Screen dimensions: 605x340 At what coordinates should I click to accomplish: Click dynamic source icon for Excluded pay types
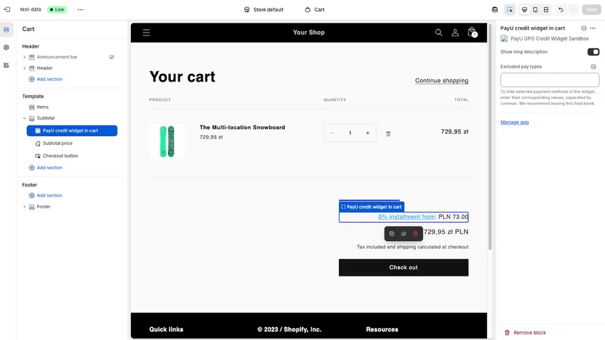coord(594,66)
